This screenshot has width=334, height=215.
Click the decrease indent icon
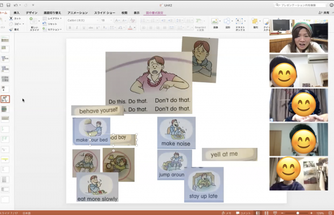(163, 20)
